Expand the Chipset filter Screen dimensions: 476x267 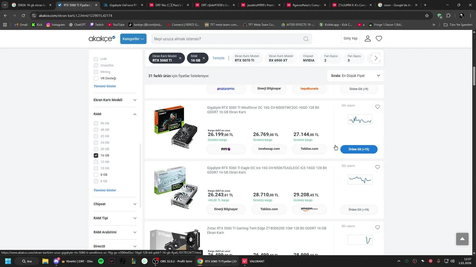tap(115, 204)
